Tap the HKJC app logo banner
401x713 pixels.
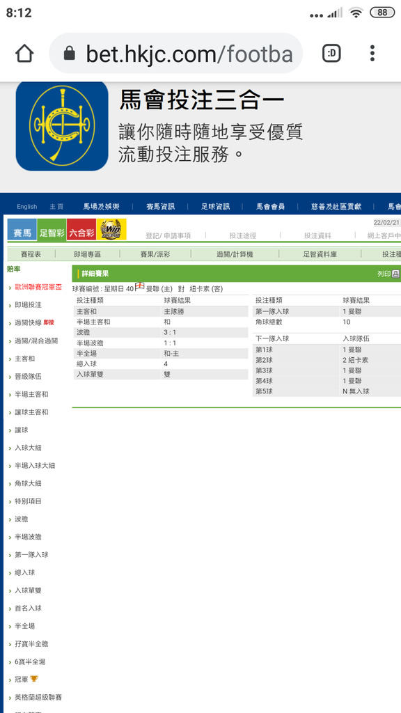[62, 126]
